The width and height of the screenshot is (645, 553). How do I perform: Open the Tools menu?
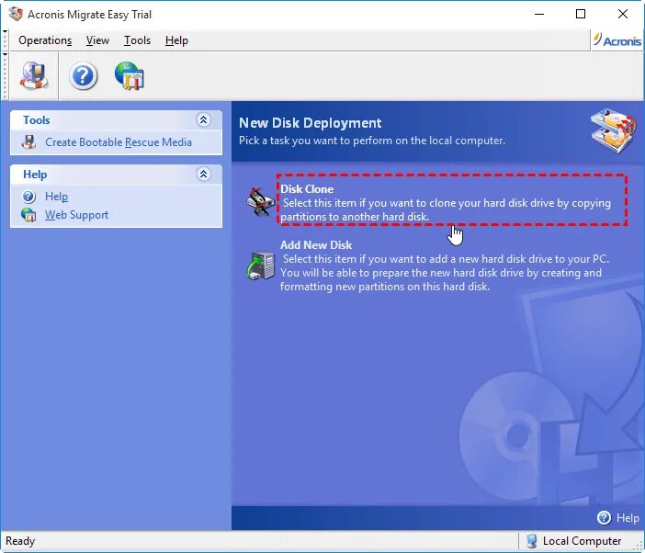pyautogui.click(x=138, y=40)
